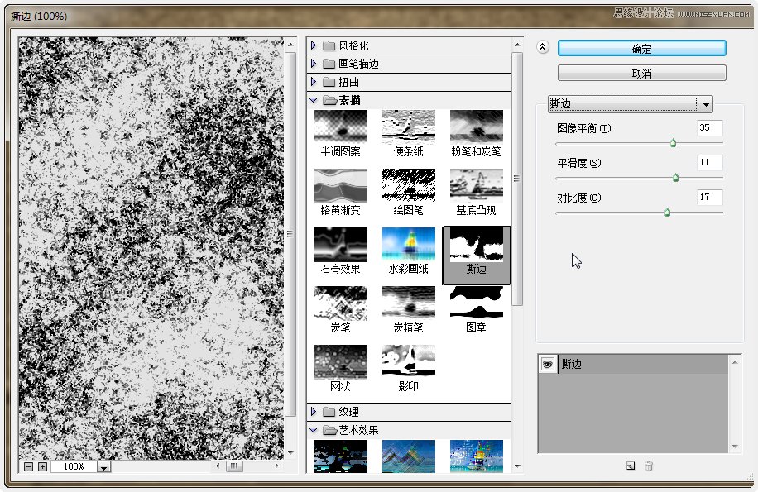
Task: Click the 100% zoom percentage field
Action: point(74,466)
